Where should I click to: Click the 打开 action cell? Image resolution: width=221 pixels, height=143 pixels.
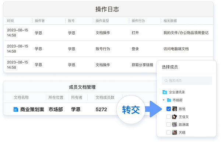tap(135, 33)
